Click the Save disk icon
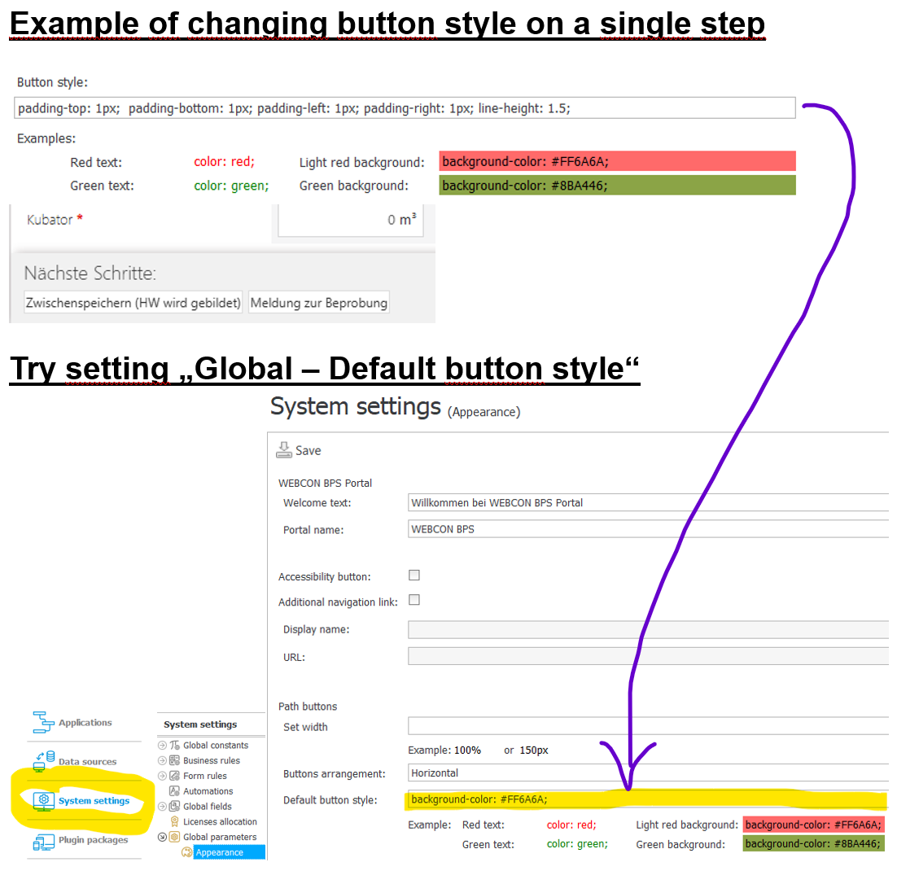The height and width of the screenshot is (871, 897). [x=284, y=450]
